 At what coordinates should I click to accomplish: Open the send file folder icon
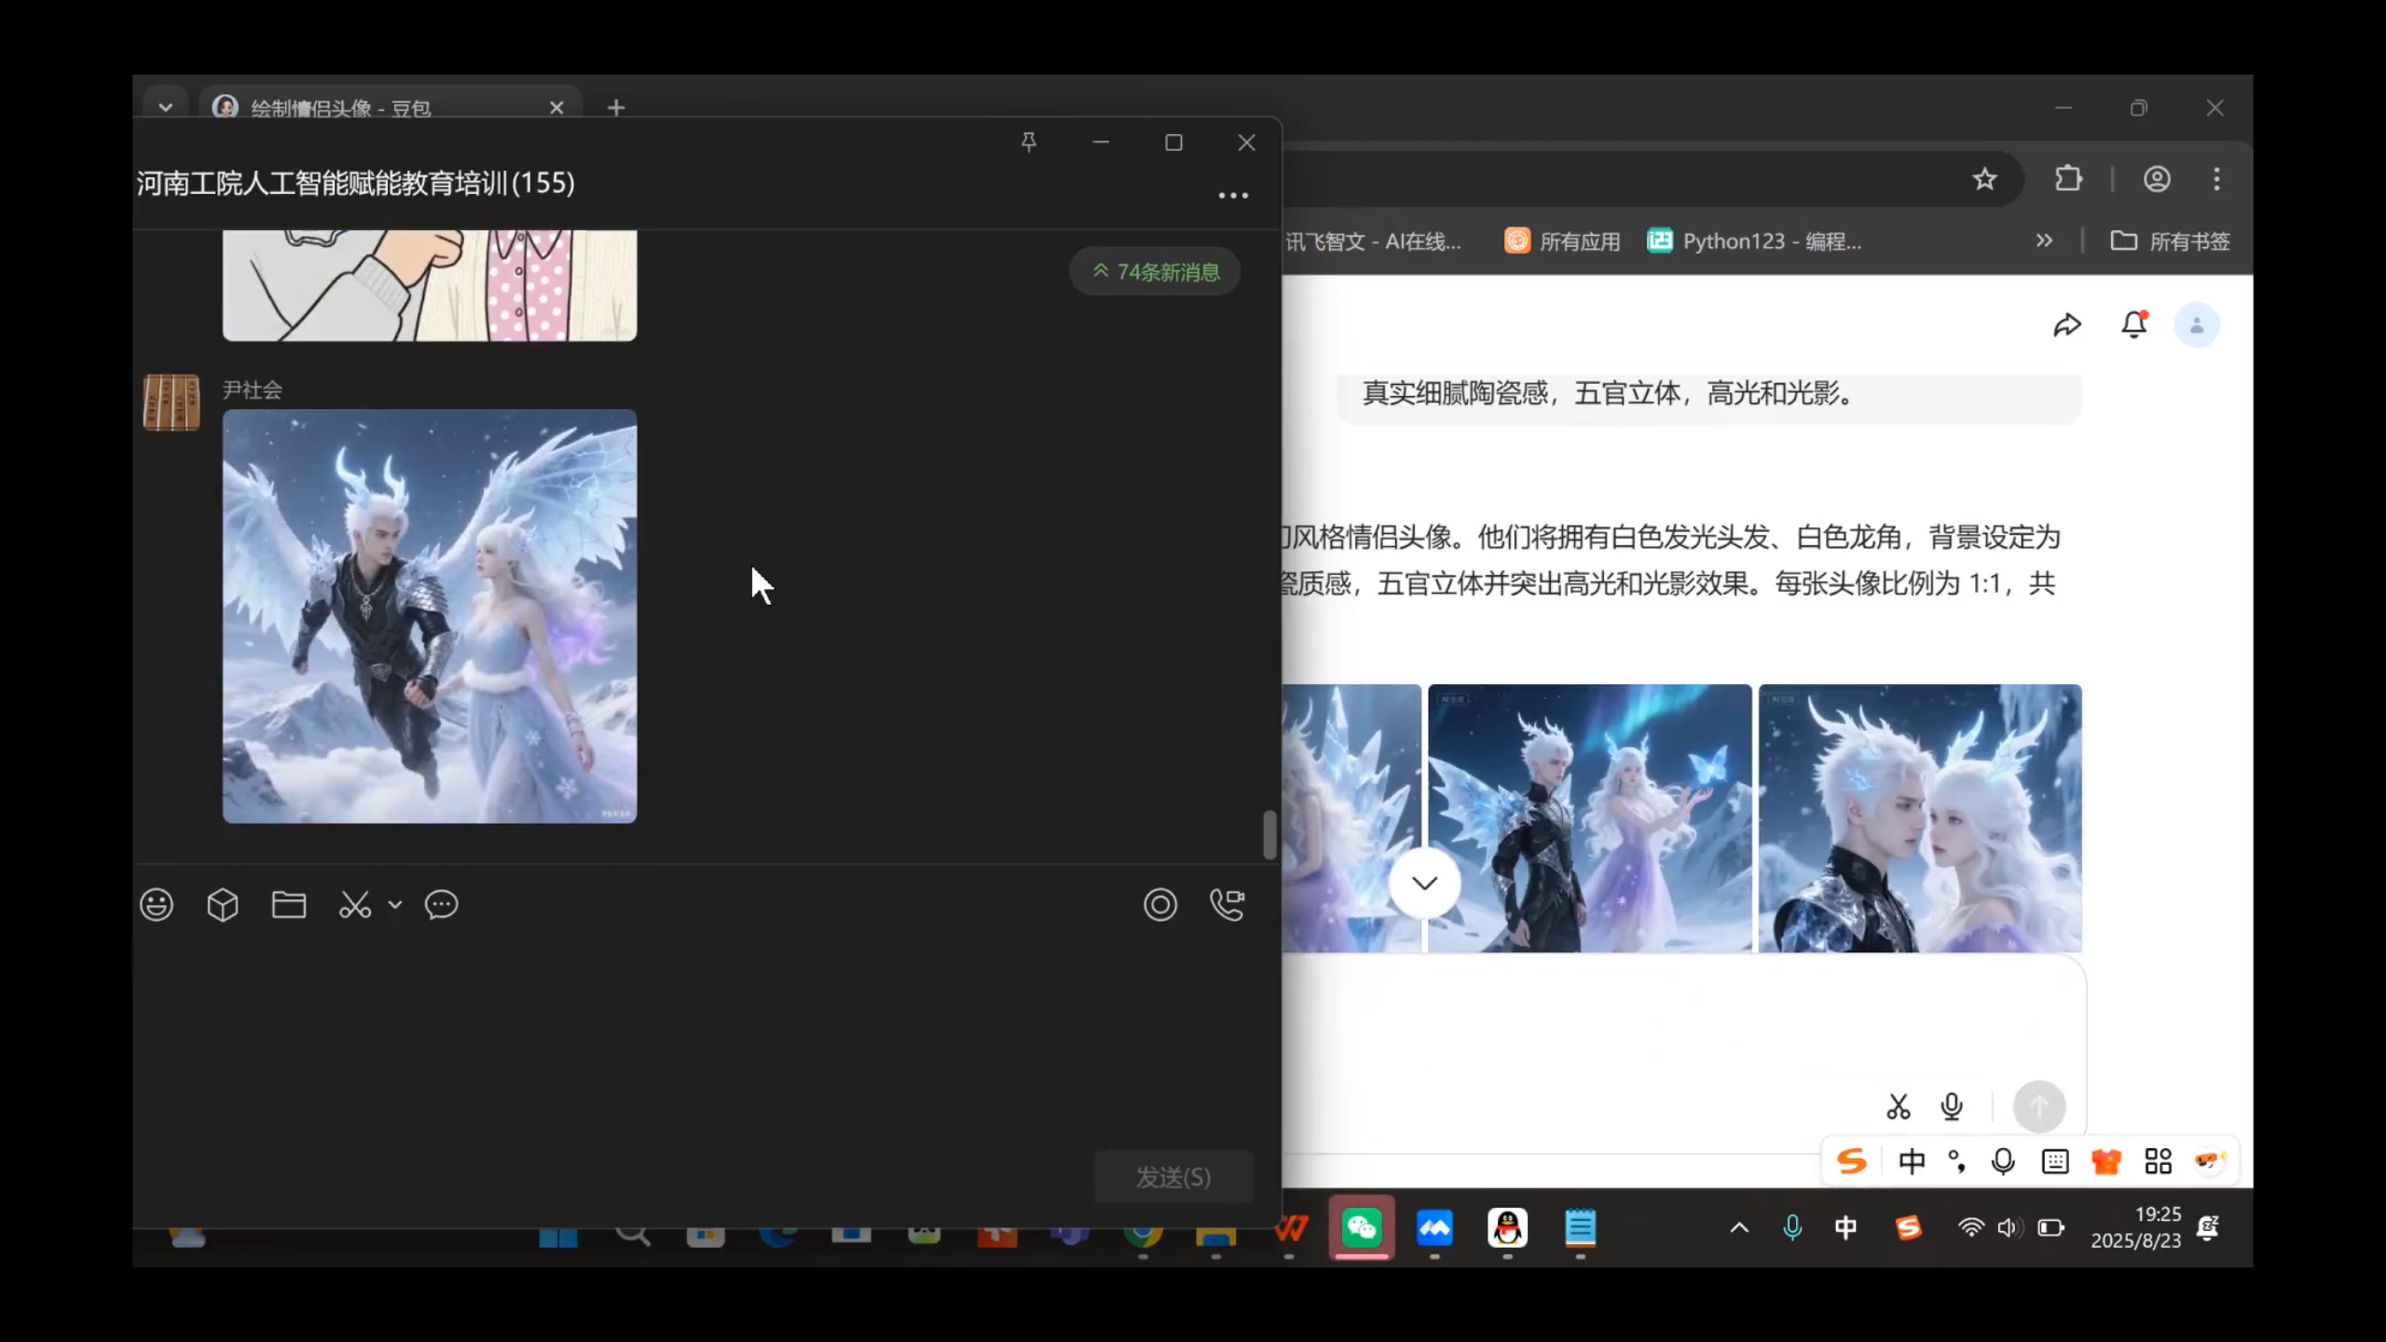click(289, 905)
